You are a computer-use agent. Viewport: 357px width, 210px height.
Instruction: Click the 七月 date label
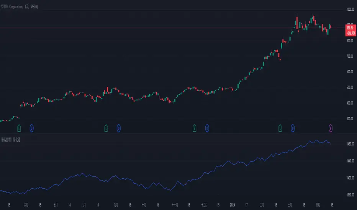point(56,205)
